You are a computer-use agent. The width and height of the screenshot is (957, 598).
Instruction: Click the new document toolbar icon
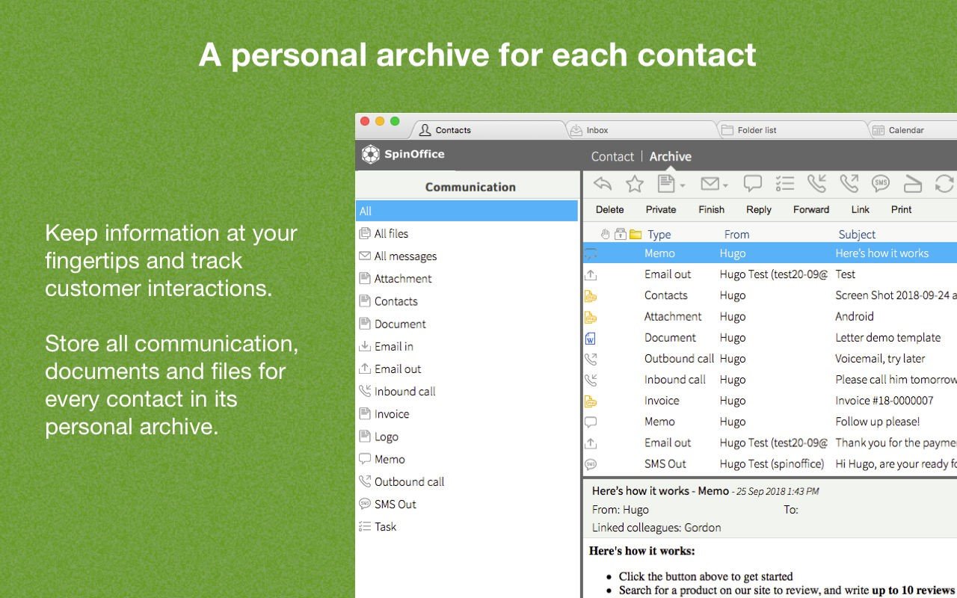pyautogui.click(x=665, y=183)
